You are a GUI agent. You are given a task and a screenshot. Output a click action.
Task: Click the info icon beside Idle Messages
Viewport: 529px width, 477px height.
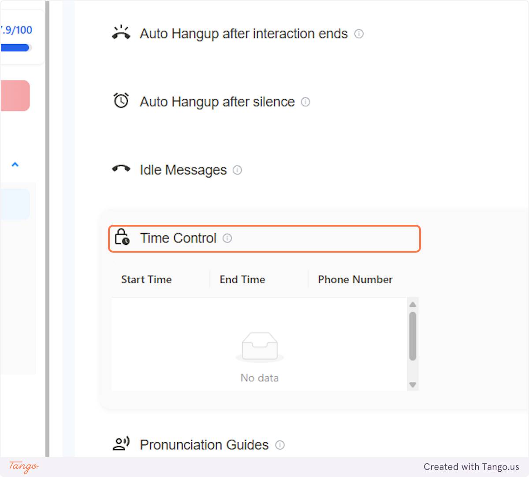238,170
